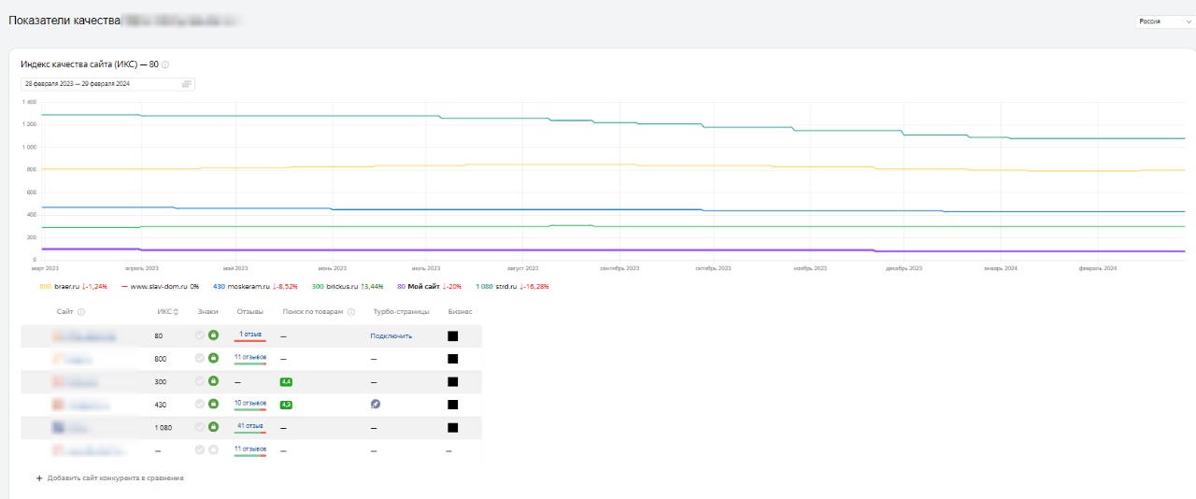Open the 41 отзыв reviews link
Viewport: 1196px width, 499px height.
(249, 426)
